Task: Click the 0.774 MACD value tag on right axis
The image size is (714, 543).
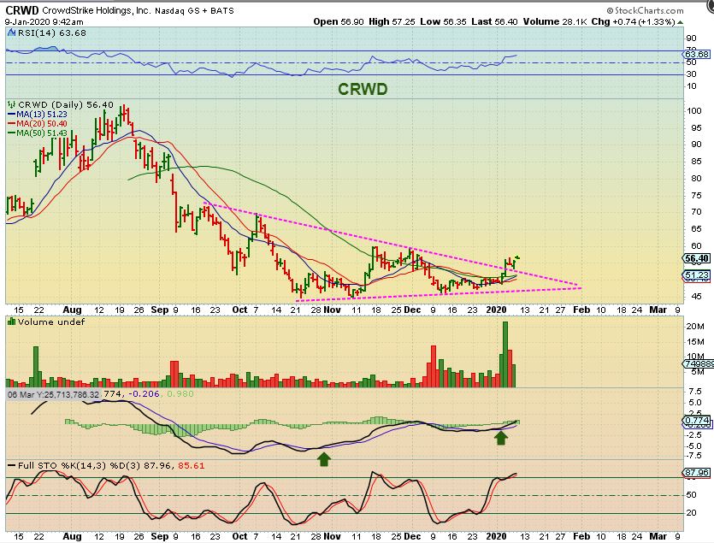Action: point(697,420)
